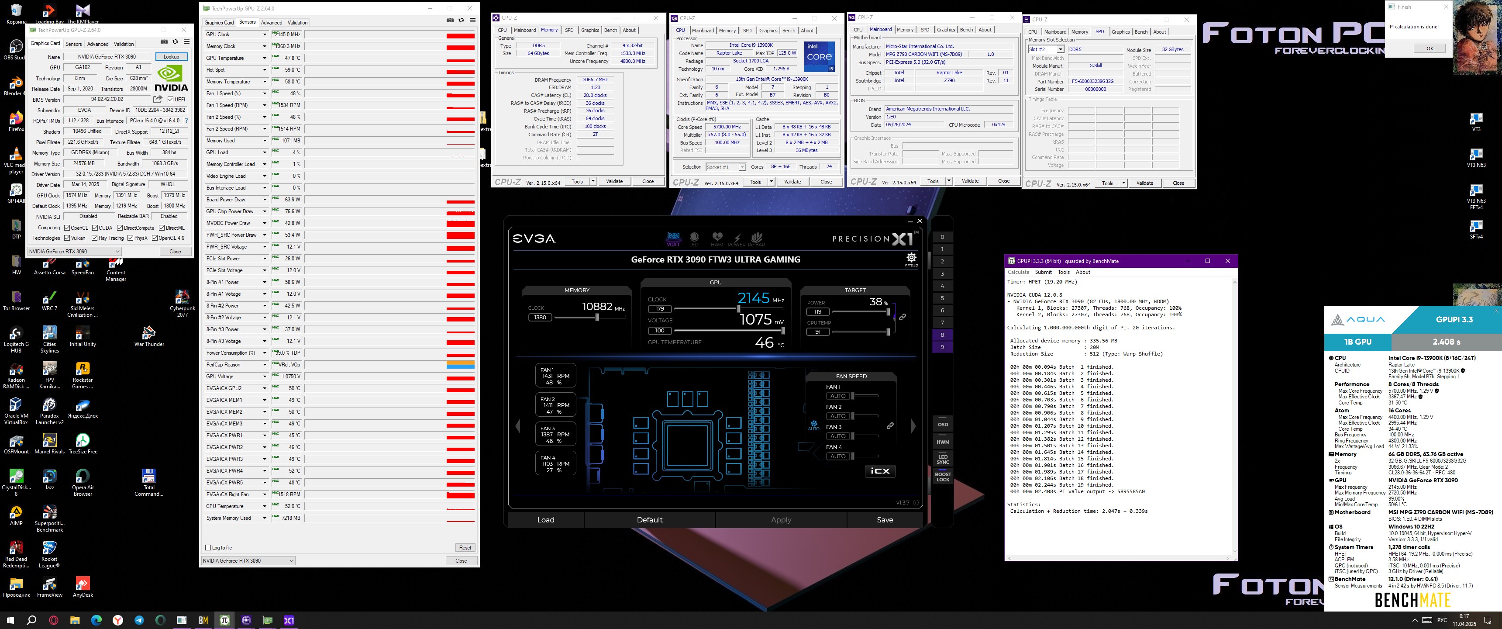Toggle the Vulkan checkbox in GPU-Z
1502x629 pixels.
click(x=67, y=238)
